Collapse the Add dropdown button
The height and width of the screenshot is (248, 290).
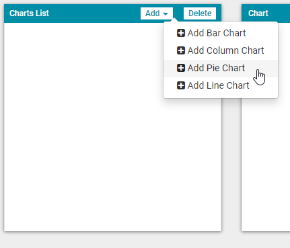pos(157,13)
